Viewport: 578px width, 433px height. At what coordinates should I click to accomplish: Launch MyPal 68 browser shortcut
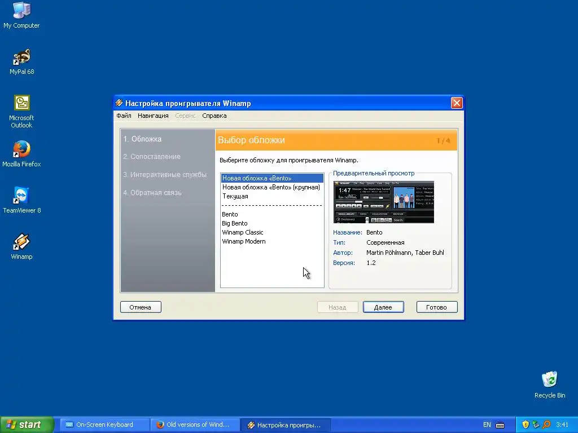[21, 61]
